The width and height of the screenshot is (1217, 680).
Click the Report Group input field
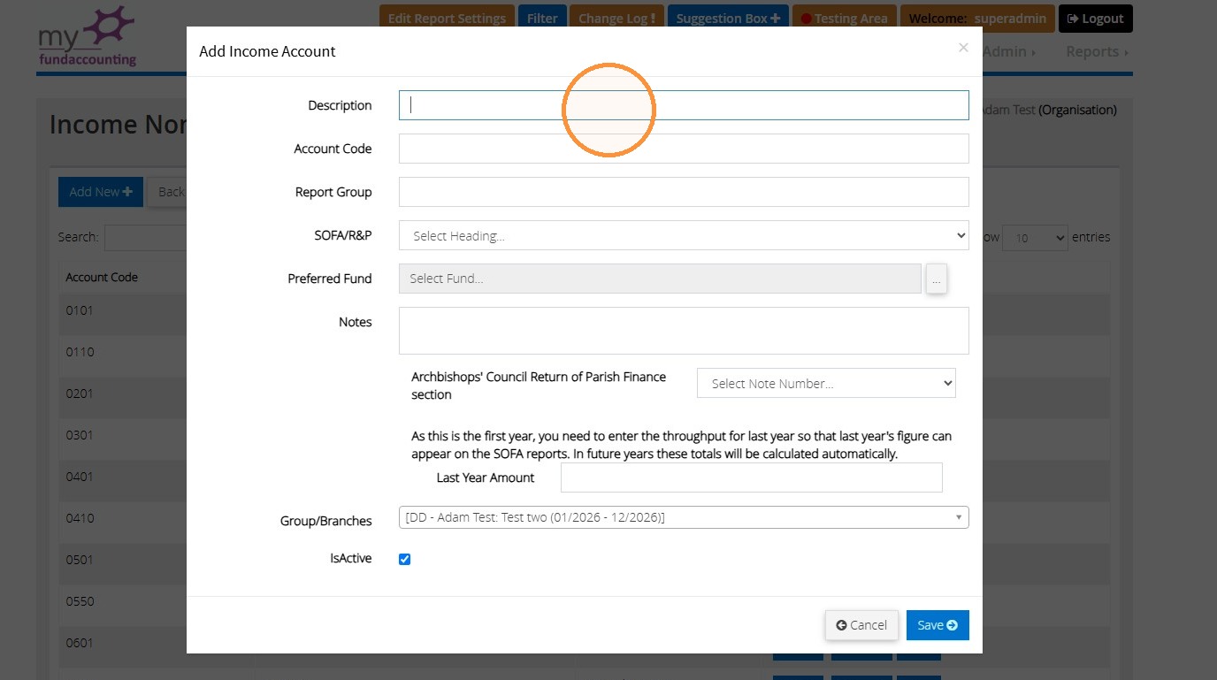(x=684, y=192)
